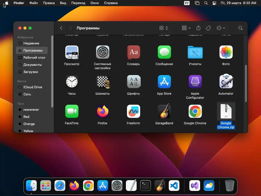Image resolution: width=261 pixels, height=196 pixels.
Task: Click the Finder window search icon
Action: pyautogui.click(x=240, y=28)
